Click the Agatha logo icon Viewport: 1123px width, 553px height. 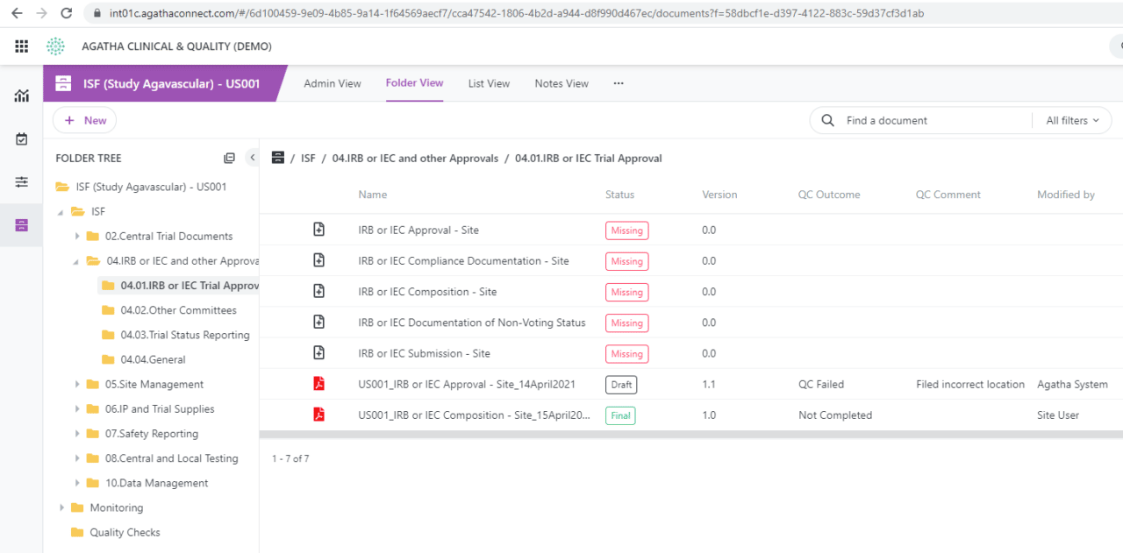pyautogui.click(x=56, y=46)
